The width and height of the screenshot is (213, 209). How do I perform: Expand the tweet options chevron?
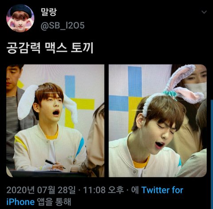(x=204, y=12)
